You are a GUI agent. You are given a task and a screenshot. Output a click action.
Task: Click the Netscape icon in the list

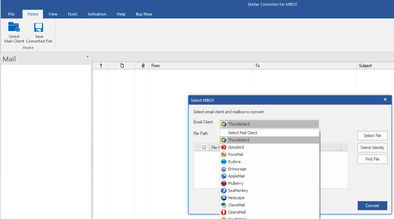[x=224, y=198]
